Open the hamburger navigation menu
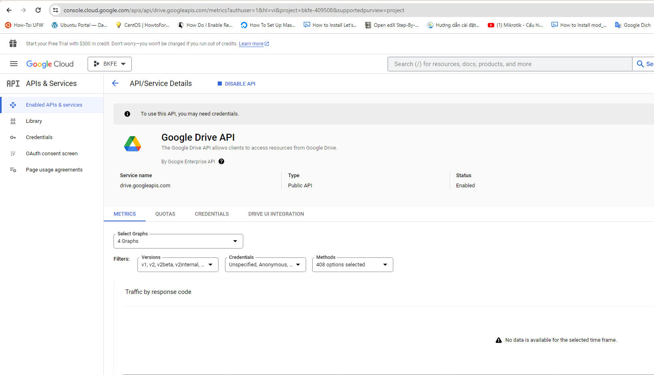The image size is (654, 375). click(x=14, y=64)
